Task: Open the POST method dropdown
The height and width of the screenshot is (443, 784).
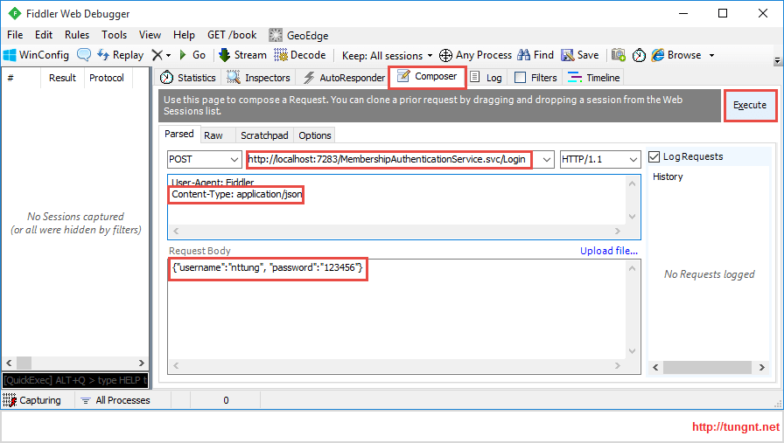Action: coord(204,159)
